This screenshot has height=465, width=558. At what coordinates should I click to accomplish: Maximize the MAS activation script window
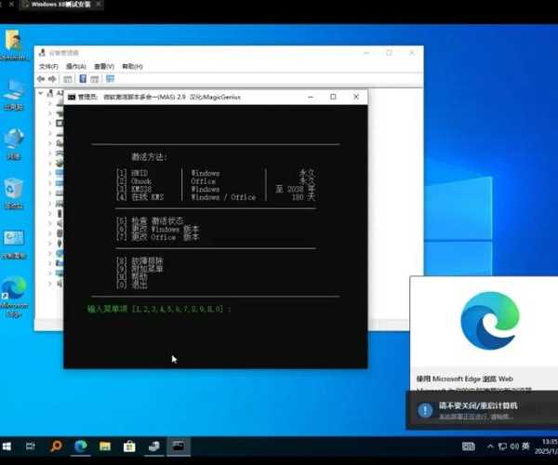point(333,97)
